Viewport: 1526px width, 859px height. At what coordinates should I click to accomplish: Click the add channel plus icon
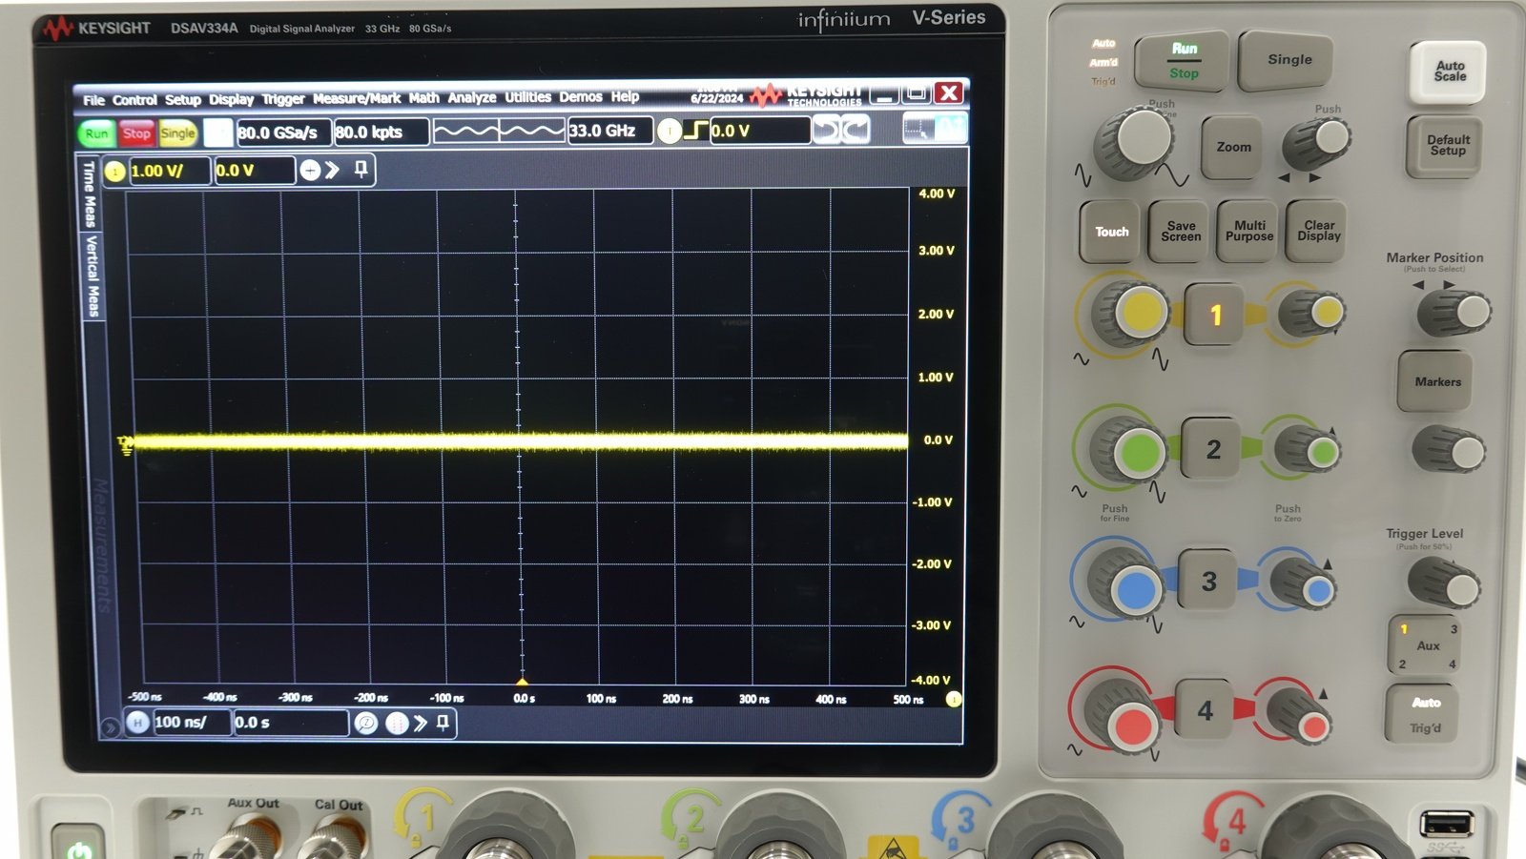(x=310, y=171)
